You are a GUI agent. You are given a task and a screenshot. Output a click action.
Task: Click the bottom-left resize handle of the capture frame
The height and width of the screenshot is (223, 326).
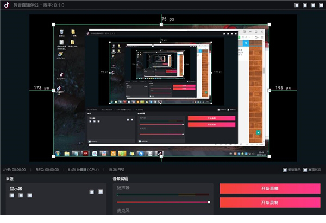[53, 156]
